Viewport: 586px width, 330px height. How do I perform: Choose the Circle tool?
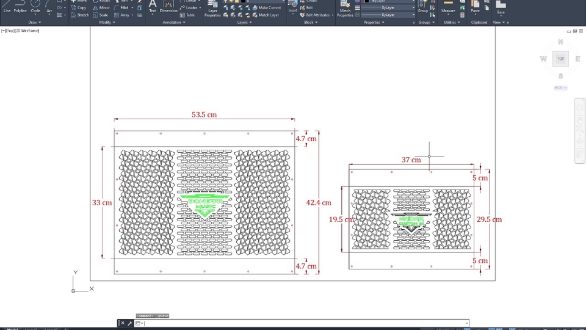coord(35,7)
